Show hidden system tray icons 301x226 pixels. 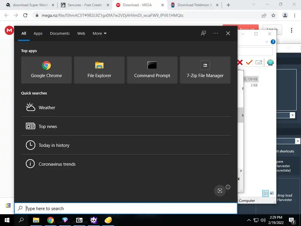click(249, 220)
